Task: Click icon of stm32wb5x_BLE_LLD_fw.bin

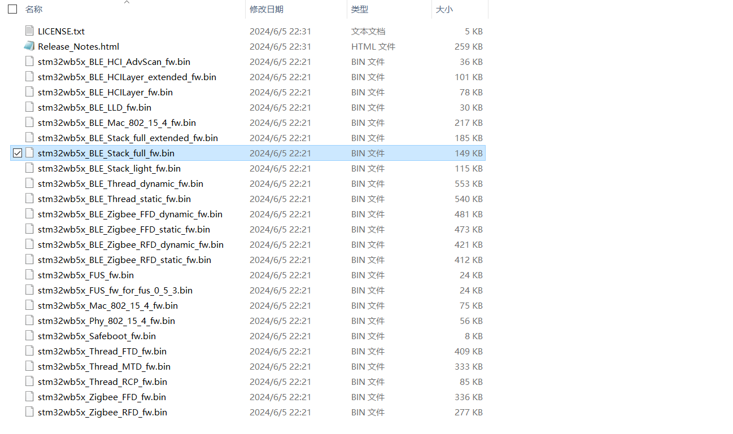Action: coord(29,107)
